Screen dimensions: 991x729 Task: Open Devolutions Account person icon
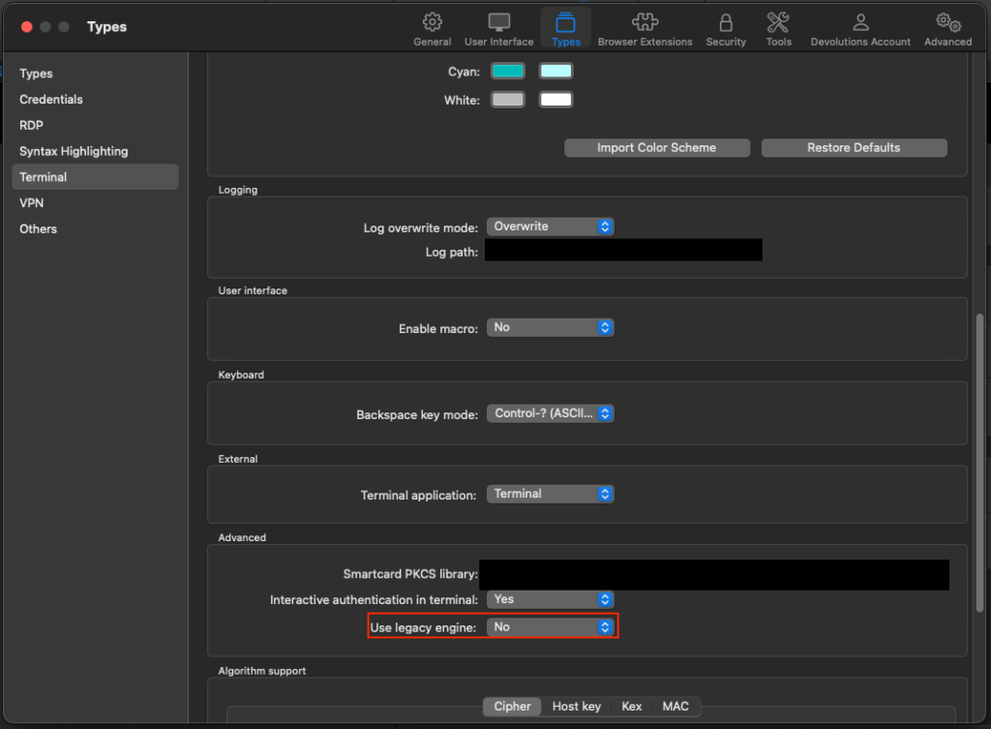(x=860, y=23)
